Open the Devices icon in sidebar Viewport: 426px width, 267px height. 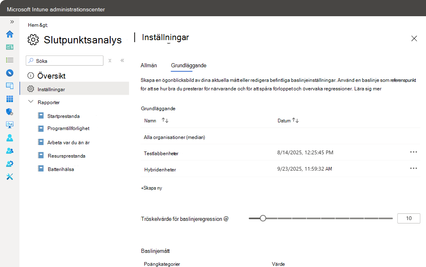pyautogui.click(x=10, y=86)
